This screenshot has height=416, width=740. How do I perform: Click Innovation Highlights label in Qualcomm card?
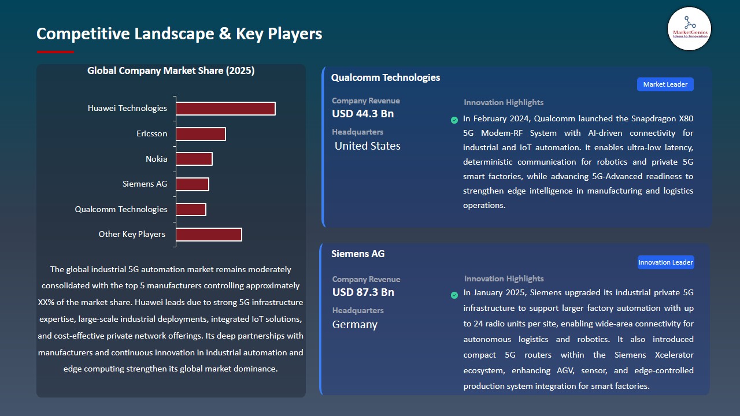point(504,102)
